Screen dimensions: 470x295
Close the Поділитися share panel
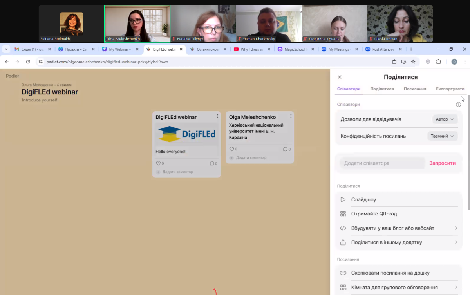pos(340,77)
